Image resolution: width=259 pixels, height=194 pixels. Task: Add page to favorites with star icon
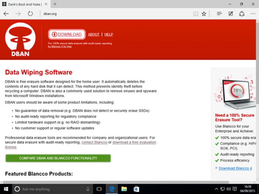click(204, 14)
